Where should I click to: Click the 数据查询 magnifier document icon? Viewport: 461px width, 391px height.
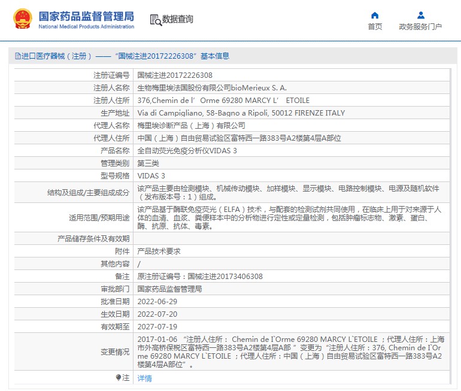pyautogui.click(x=155, y=19)
